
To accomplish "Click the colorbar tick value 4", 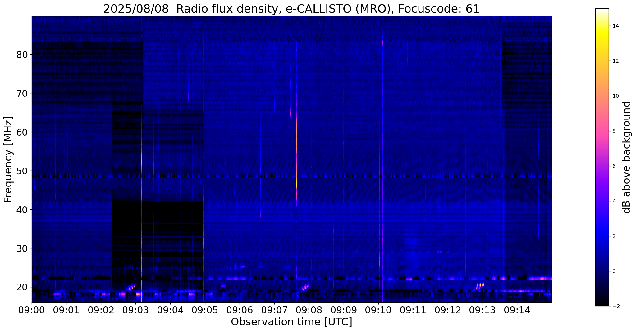I will coord(614,201).
